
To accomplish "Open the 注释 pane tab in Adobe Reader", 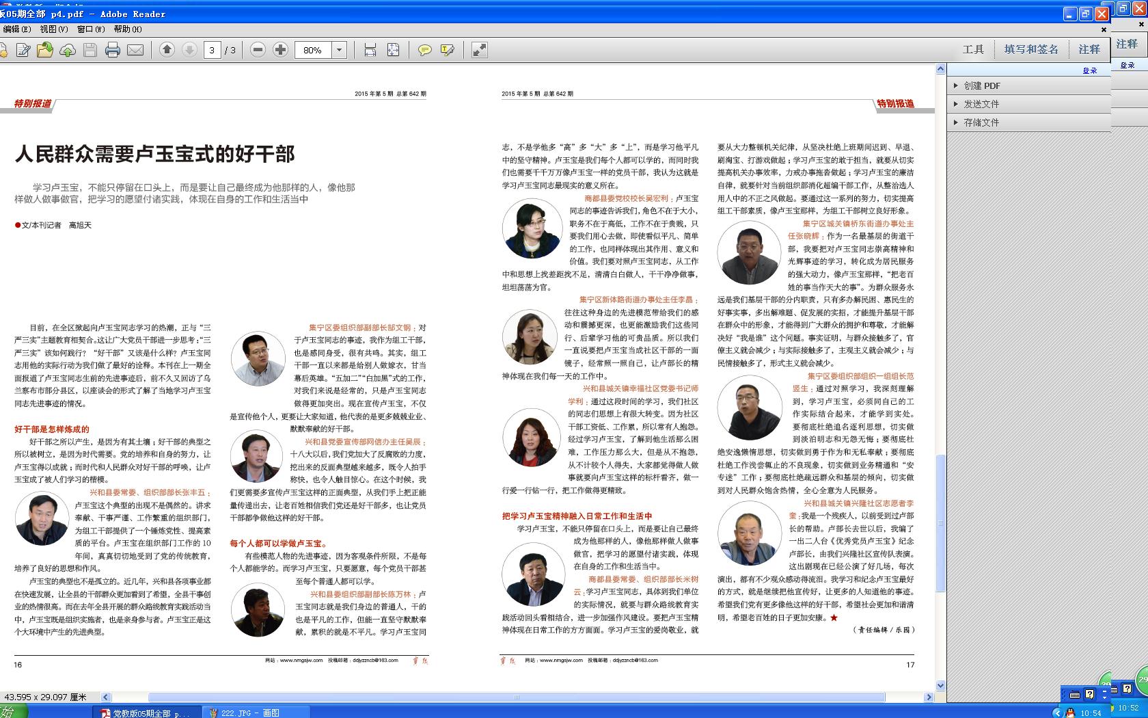I will point(1089,49).
